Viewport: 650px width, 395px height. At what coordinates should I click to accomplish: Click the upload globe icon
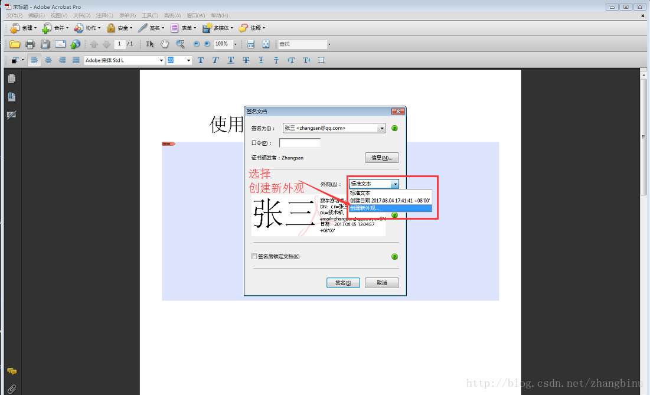(75, 44)
